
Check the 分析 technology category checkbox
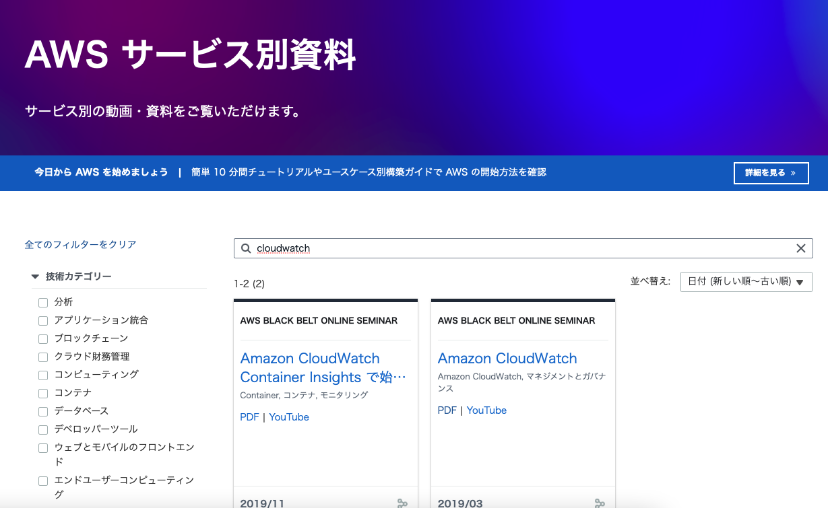pos(43,302)
